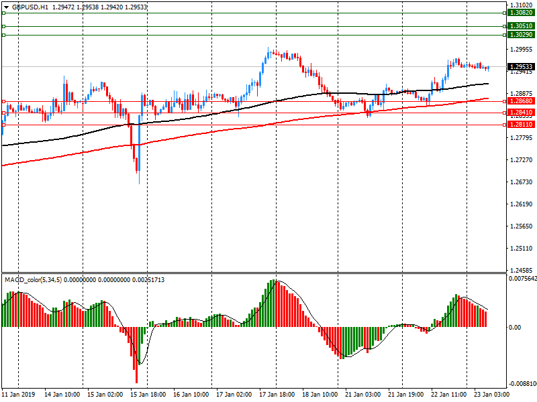Screen dimensions: 537x402
Task: Click the 1.27795 price scale value
Action: pos(522,138)
